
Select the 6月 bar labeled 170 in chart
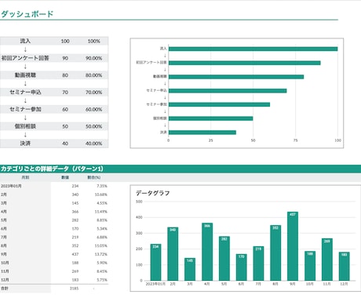pos(241,267)
